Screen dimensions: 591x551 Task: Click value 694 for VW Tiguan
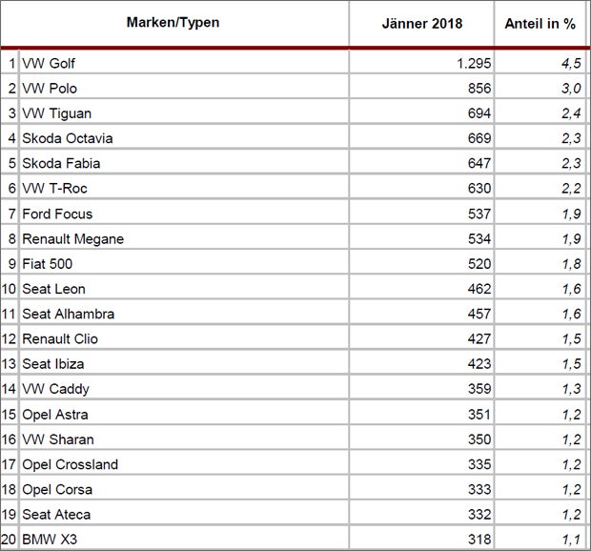tap(479, 113)
